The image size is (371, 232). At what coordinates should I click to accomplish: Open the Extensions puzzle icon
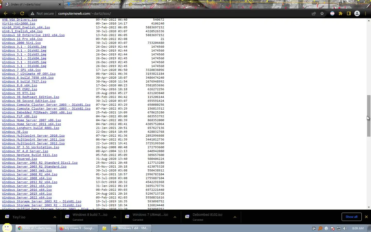click(x=341, y=13)
